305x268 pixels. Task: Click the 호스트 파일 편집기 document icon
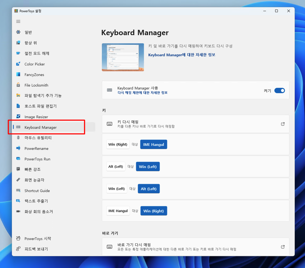18,106
